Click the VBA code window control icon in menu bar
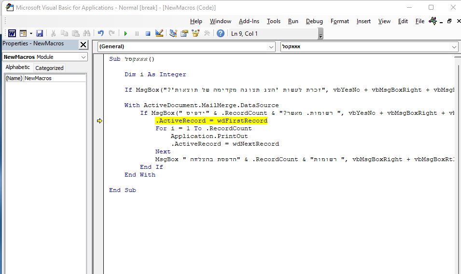The height and width of the screenshot is (274, 461). pyautogui.click(x=433, y=21)
